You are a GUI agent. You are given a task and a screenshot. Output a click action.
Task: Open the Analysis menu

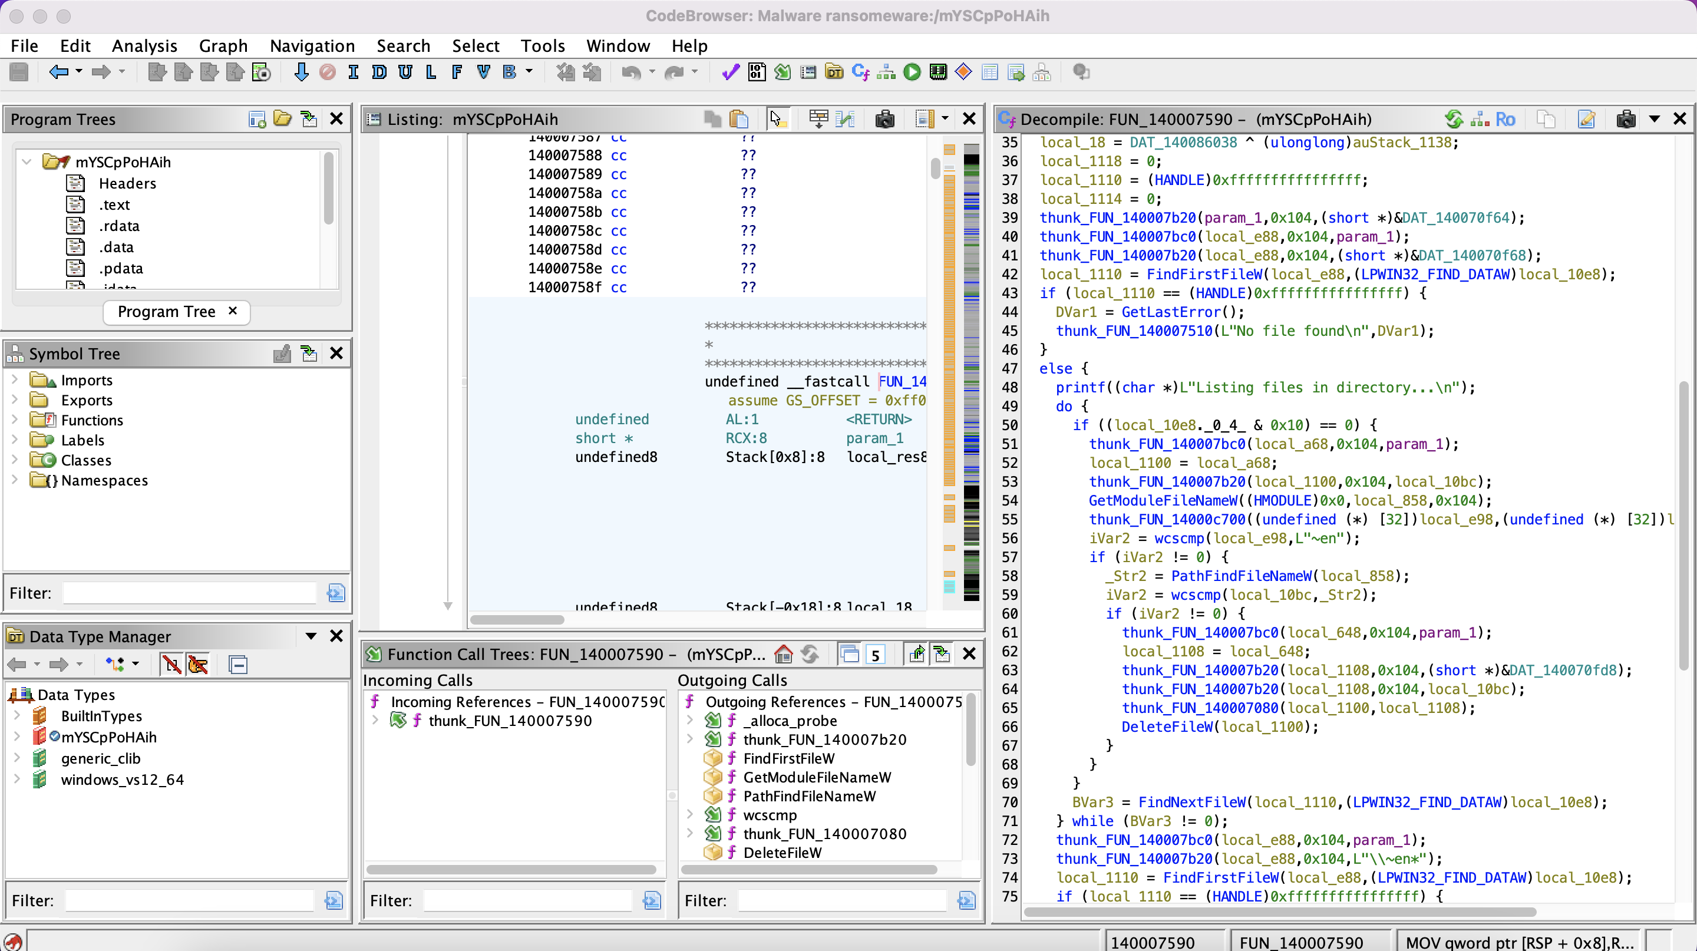tap(144, 46)
